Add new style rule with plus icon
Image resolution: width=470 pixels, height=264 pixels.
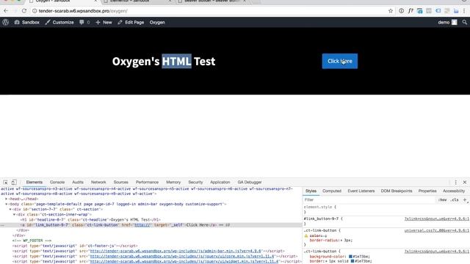465,199
